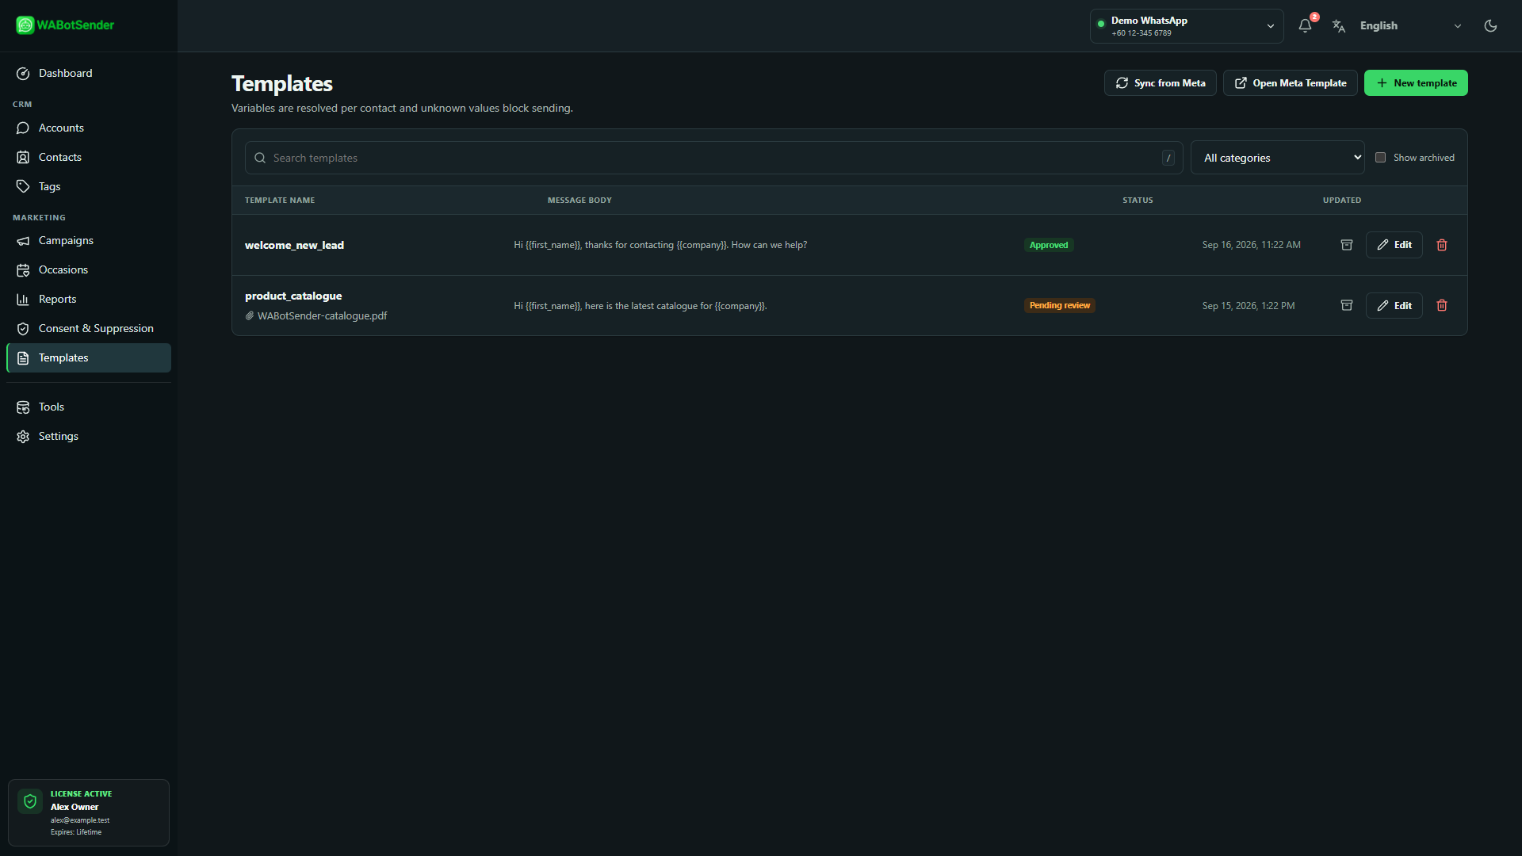Screen dimensions: 1522x856
Task: Edit the welcome_new_lead template
Action: click(x=1394, y=245)
